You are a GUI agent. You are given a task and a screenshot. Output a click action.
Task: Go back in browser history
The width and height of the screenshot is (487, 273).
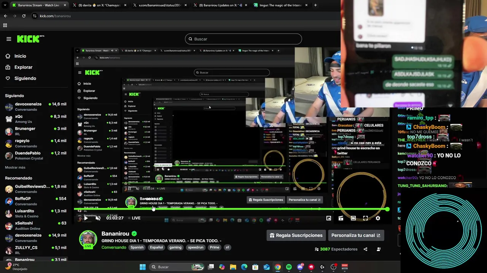(x=5, y=16)
